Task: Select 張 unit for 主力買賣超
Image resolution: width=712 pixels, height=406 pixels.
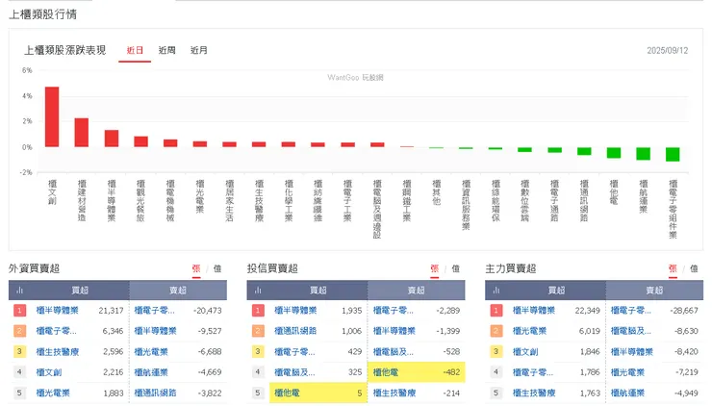Action: [673, 268]
